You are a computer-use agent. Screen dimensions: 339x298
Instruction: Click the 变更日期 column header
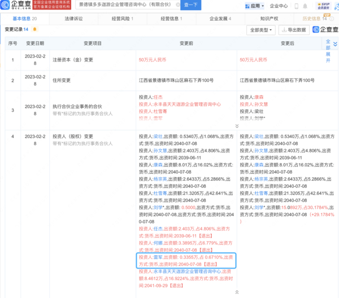[35, 43]
